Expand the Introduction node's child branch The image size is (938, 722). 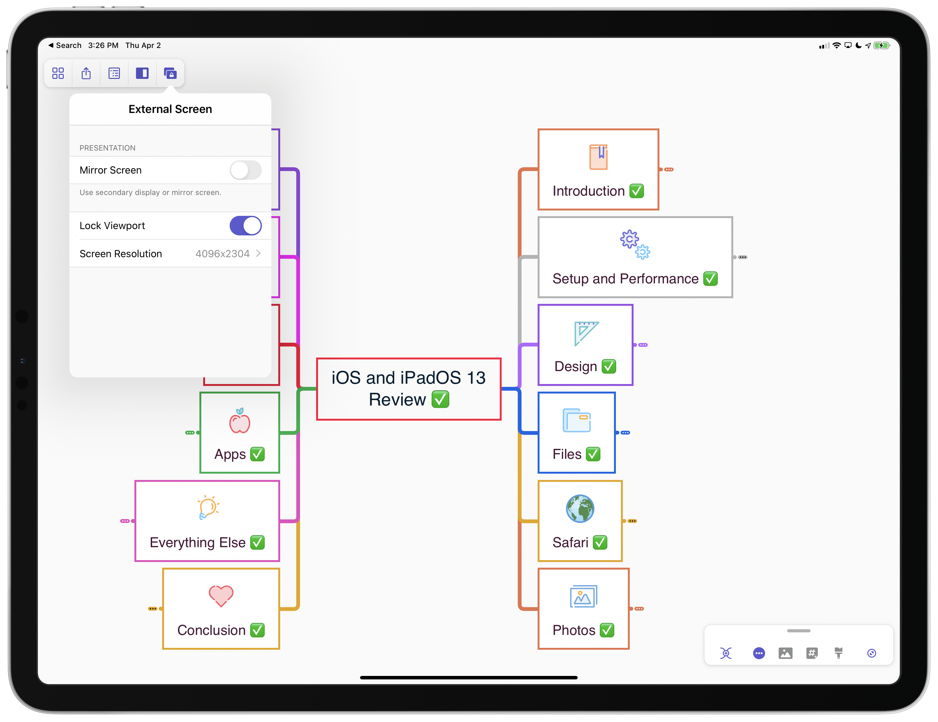[x=669, y=170]
